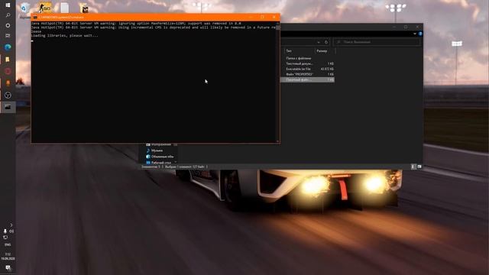Open Изображения in Explorer navigation pane
This screenshot has height=275, width=489.
(158, 144)
